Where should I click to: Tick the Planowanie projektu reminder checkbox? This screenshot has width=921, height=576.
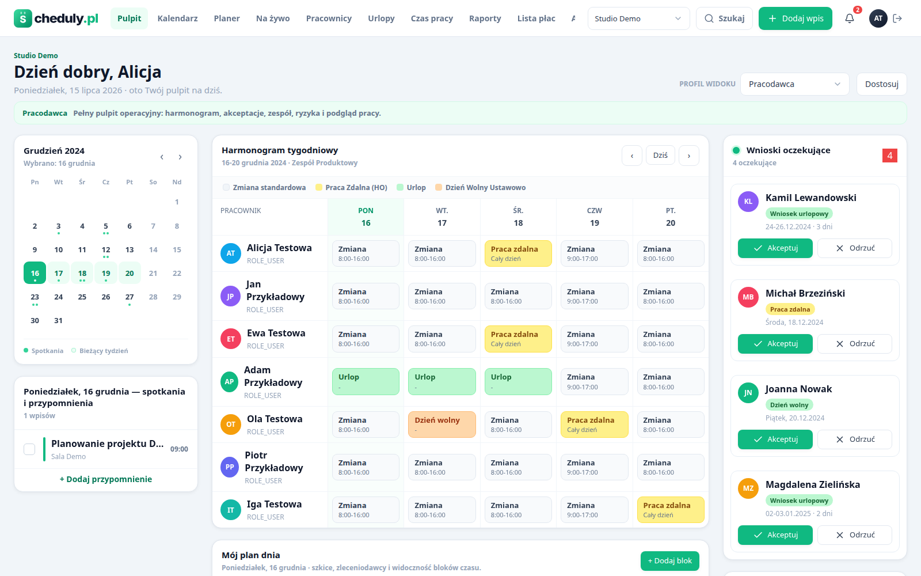[x=29, y=449]
